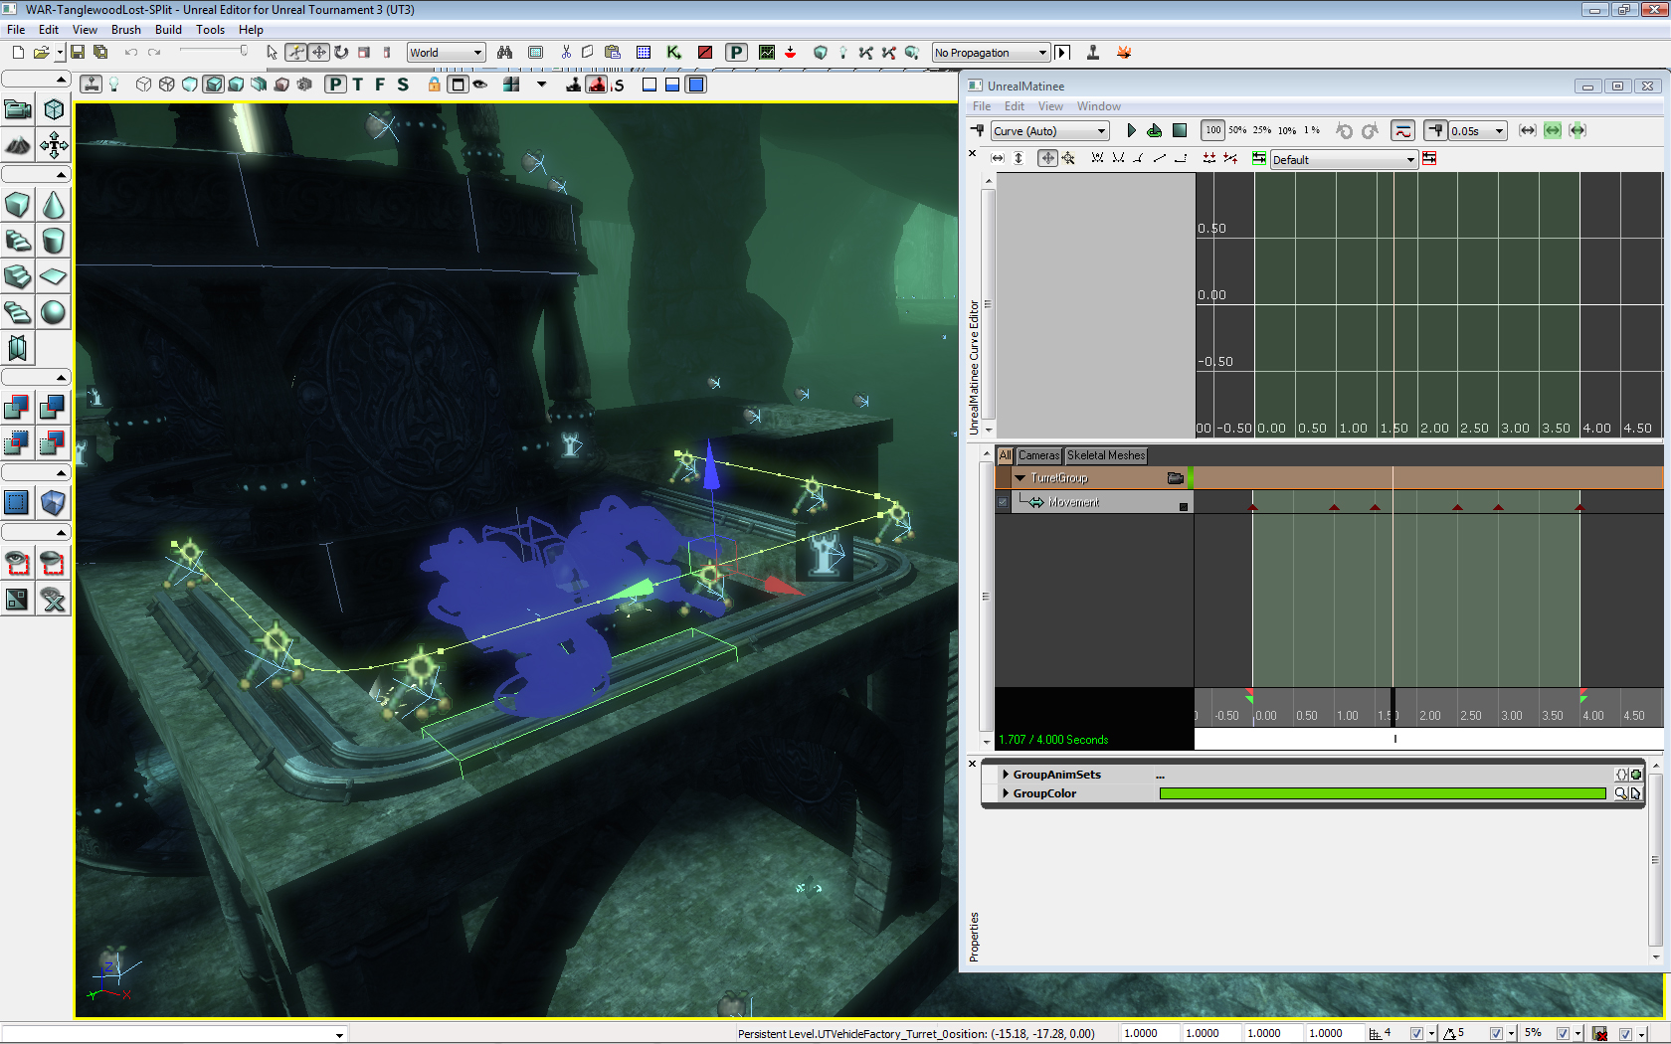Switch viewport to Perspective with P button
The height and width of the screenshot is (1044, 1671).
[x=336, y=85]
